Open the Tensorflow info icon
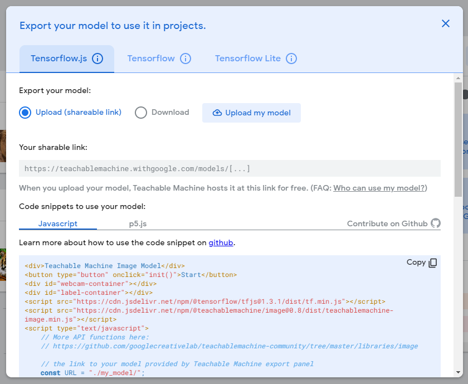Viewport: 468px width, 384px height. [186, 59]
